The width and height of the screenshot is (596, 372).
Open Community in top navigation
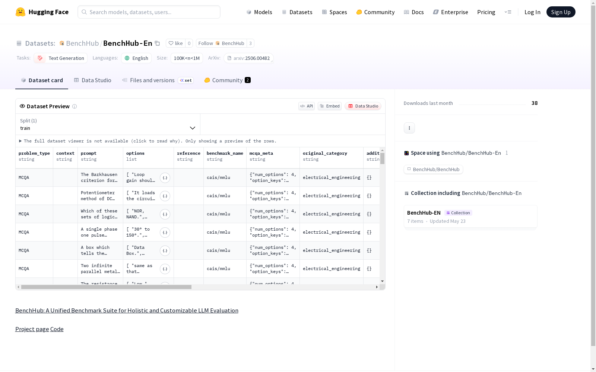[375, 12]
